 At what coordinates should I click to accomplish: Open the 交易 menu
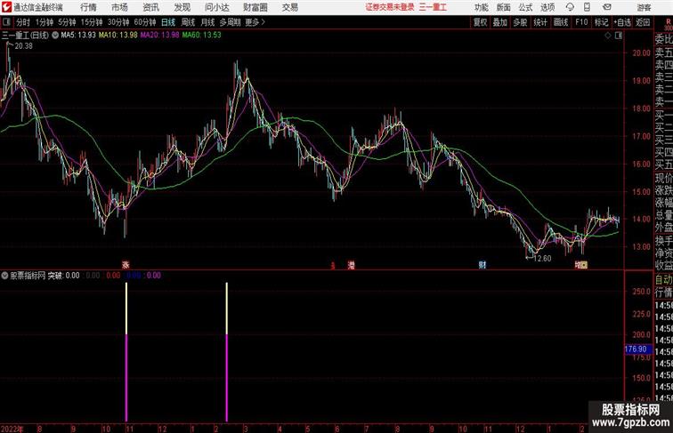pyautogui.click(x=289, y=7)
